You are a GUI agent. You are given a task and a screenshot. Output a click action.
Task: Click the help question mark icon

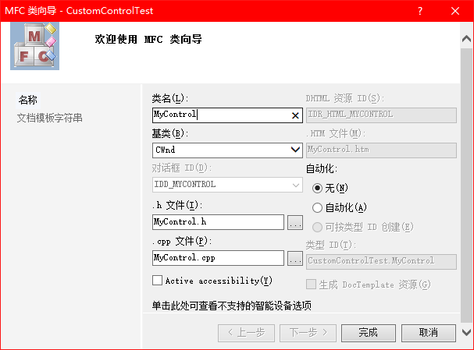pyautogui.click(x=420, y=10)
